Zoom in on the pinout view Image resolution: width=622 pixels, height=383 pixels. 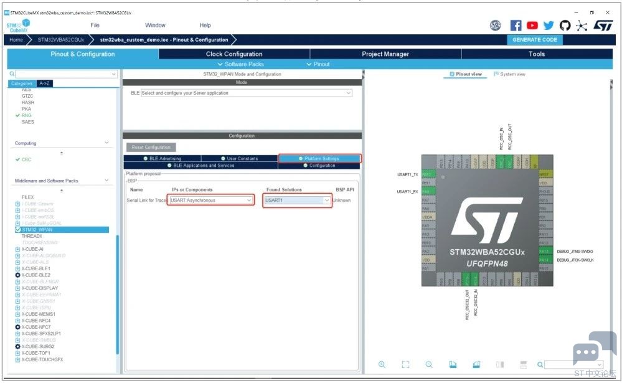pyautogui.click(x=382, y=364)
